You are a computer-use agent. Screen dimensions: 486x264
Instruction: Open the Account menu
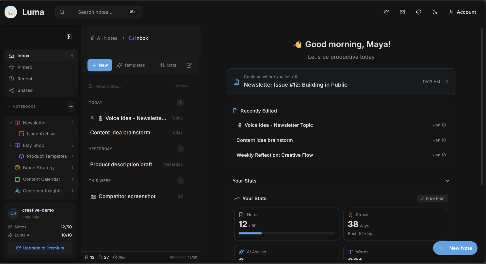pyautogui.click(x=462, y=12)
